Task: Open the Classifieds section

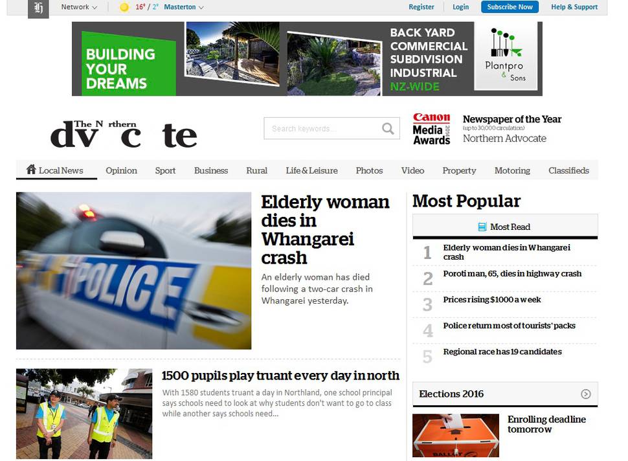Action: point(568,171)
